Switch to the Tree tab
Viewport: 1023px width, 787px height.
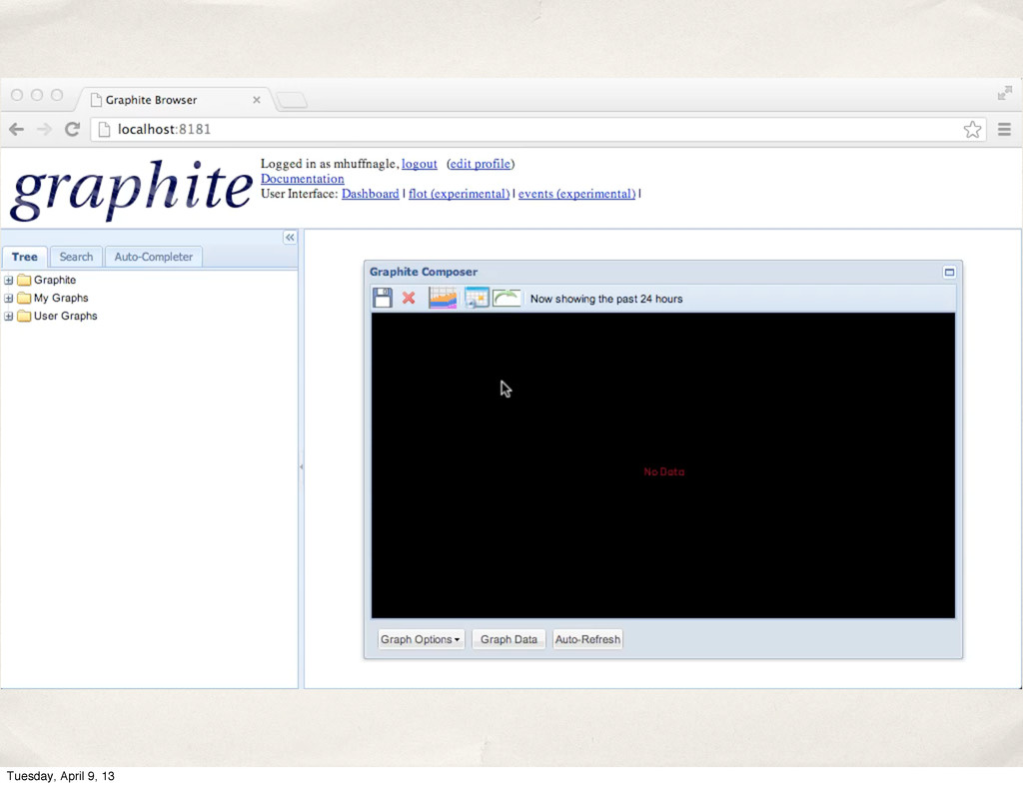click(25, 257)
